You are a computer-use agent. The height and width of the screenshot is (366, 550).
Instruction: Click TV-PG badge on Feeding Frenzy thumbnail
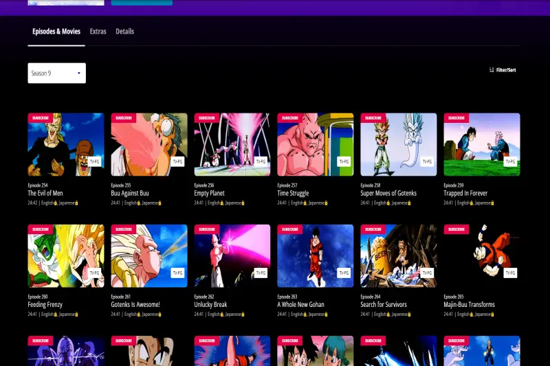click(94, 273)
